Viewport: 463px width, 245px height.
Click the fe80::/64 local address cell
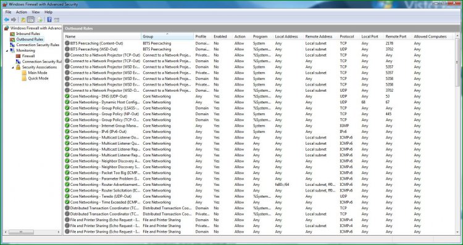point(282,185)
